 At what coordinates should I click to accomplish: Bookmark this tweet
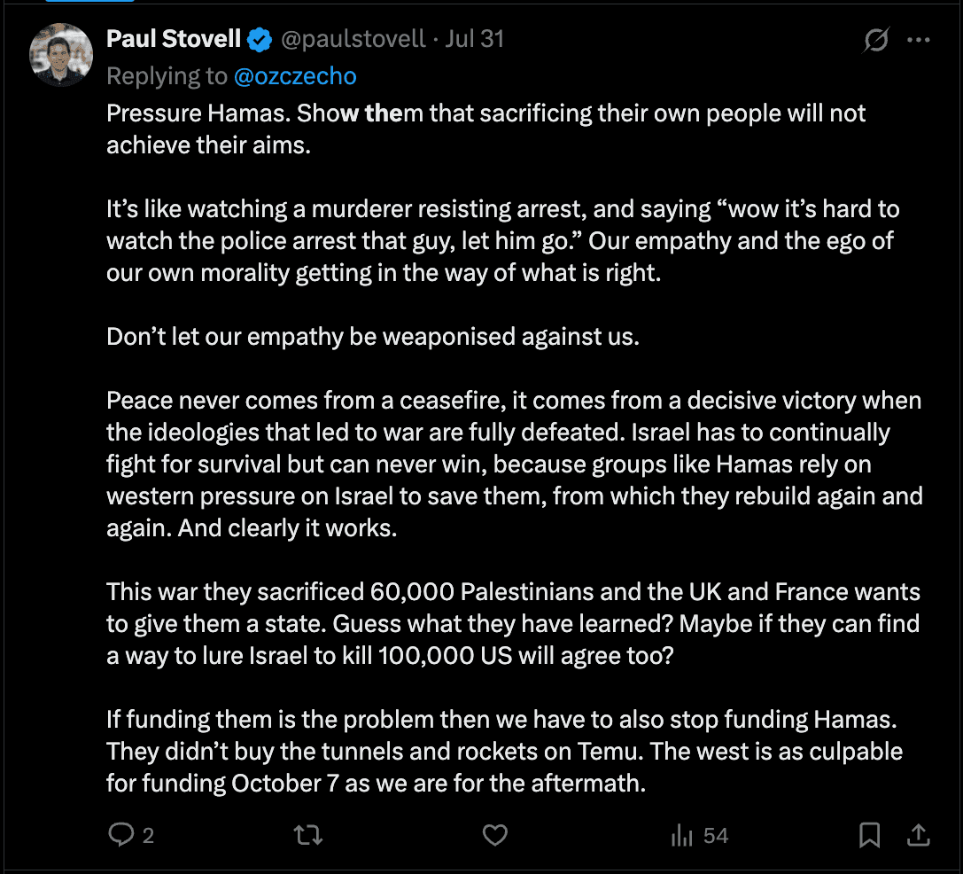click(869, 835)
